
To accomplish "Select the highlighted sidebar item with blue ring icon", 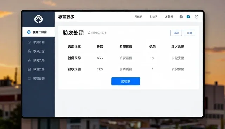I will point(39,32).
